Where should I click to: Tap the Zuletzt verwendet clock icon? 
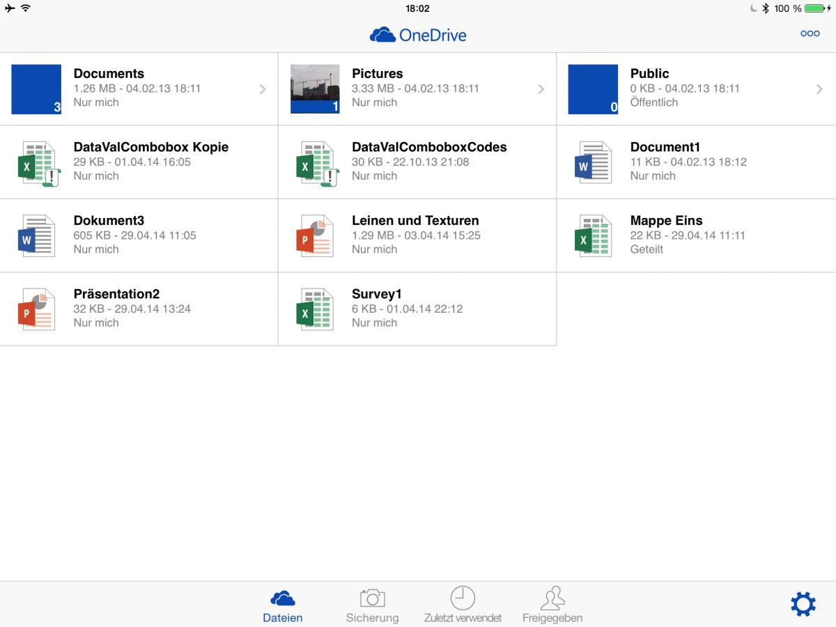463,598
